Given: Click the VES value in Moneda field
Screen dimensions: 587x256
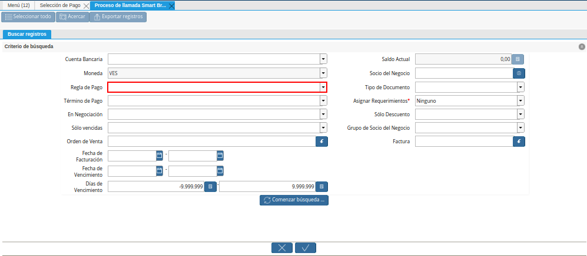Looking at the screenshot, I should tap(113, 73).
